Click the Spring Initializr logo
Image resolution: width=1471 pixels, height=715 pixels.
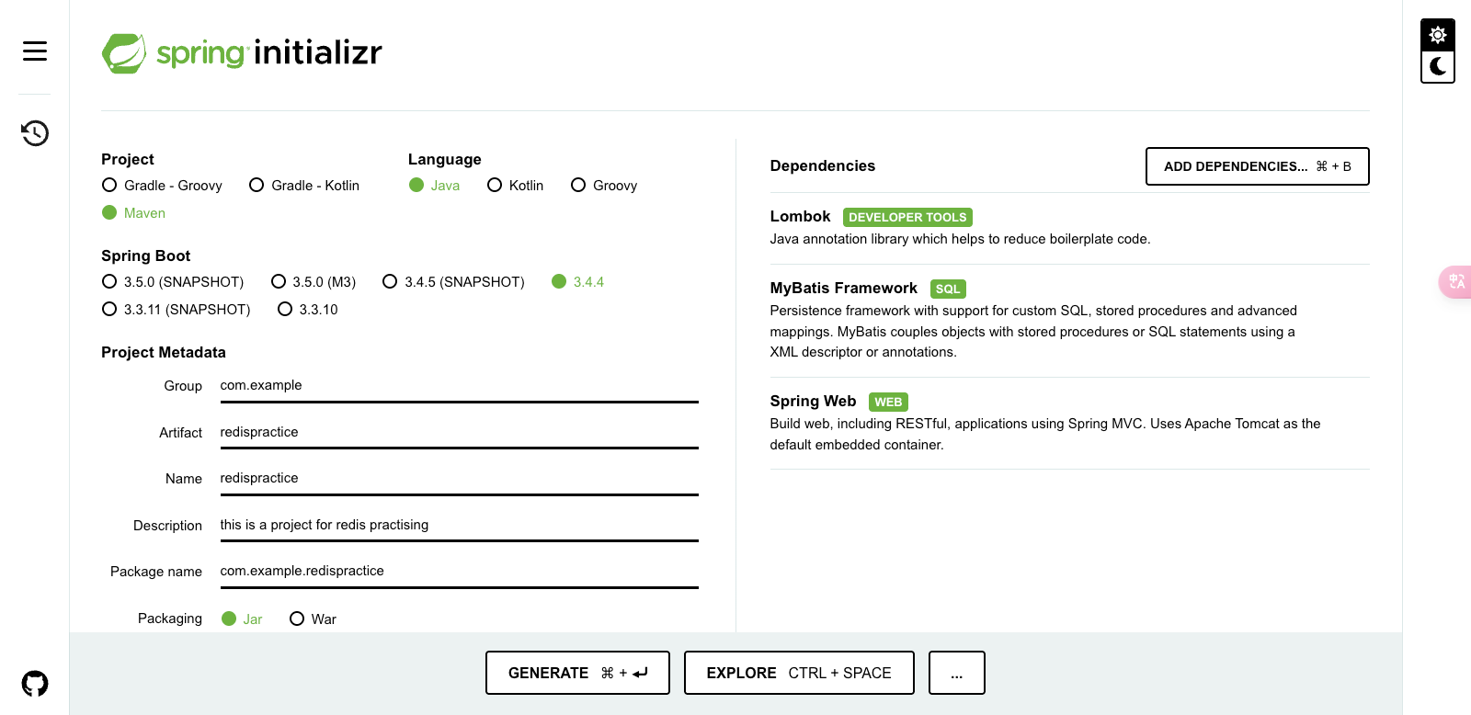tap(242, 53)
